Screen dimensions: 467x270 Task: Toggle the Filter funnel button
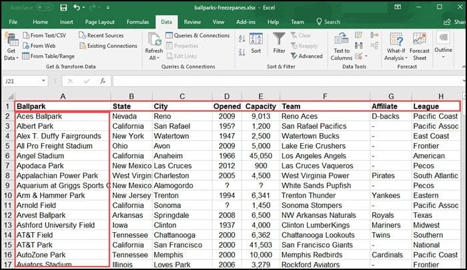[279, 43]
